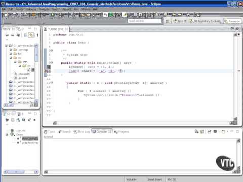
Task: Close the Demo.java editor tab
Action: [x=67, y=29]
